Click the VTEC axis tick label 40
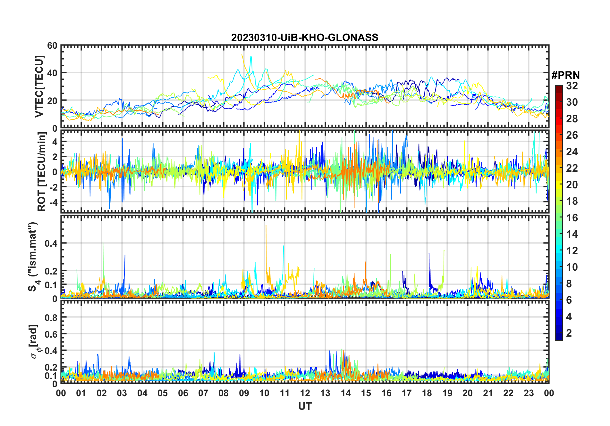This screenshot has height=426, width=610. 52,73
